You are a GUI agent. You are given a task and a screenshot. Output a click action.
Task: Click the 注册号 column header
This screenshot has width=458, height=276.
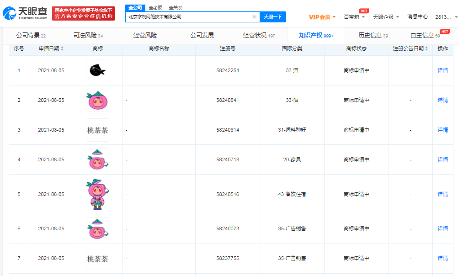pyautogui.click(x=228, y=48)
